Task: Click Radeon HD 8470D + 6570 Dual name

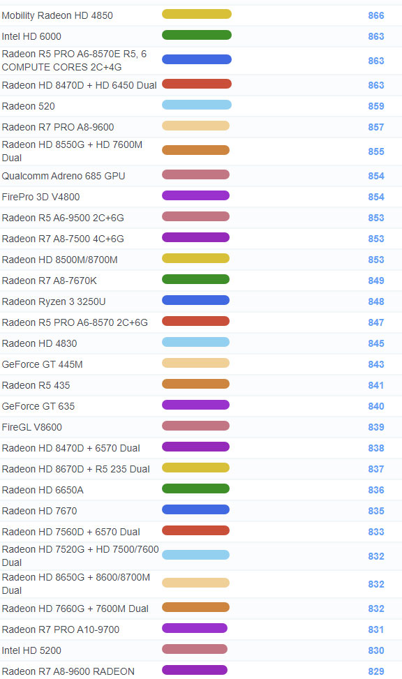Action: click(x=70, y=448)
